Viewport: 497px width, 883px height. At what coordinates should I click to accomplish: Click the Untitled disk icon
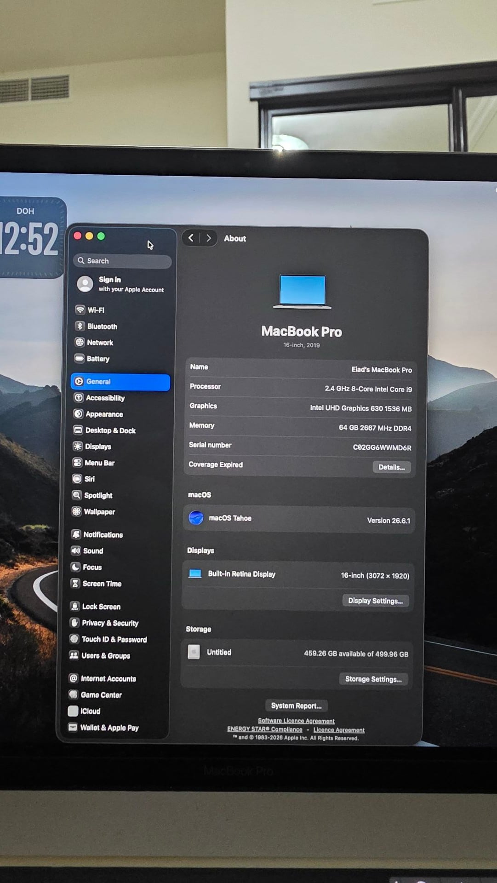click(194, 652)
